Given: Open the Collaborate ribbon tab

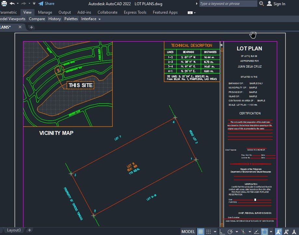Looking at the screenshot, I should 108,12.
